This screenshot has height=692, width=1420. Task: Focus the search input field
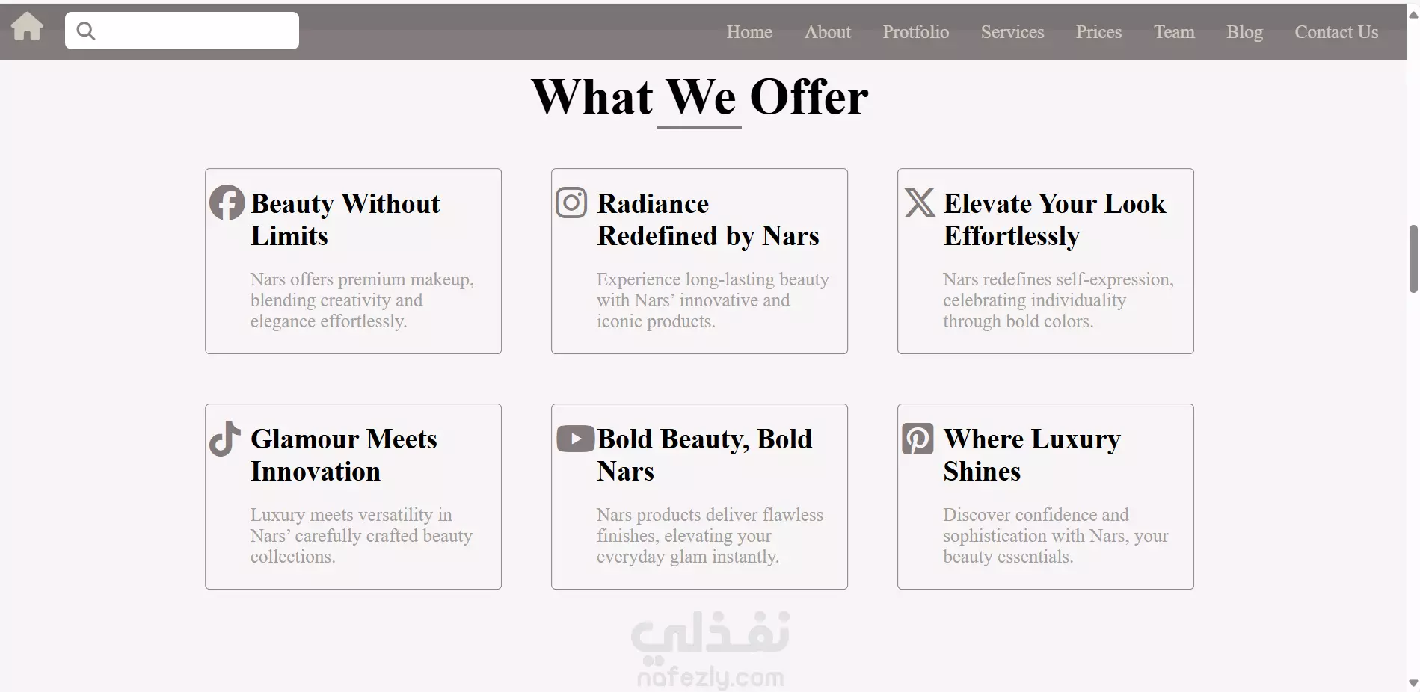tap(182, 31)
